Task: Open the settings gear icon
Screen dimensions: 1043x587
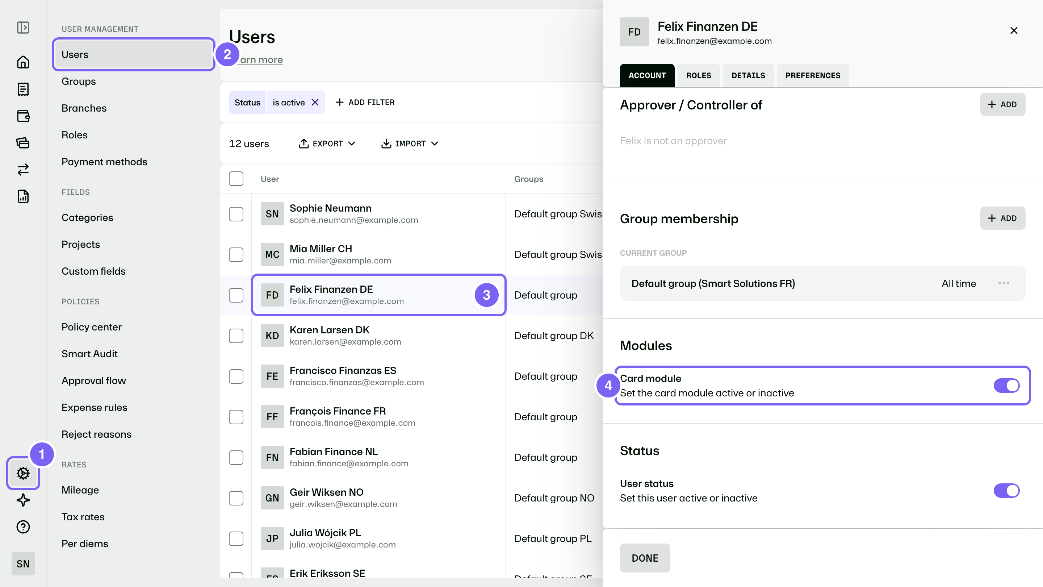Action: [23, 473]
